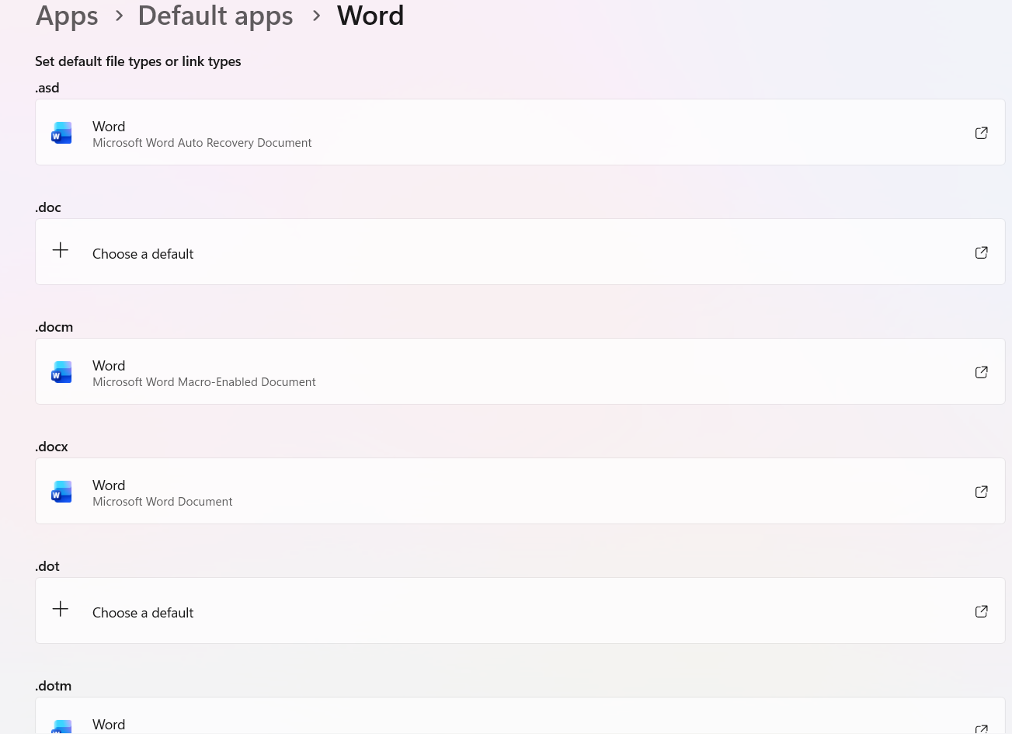Image resolution: width=1012 pixels, height=734 pixels.
Task: Click the external link icon for .docx
Action: [981, 491]
